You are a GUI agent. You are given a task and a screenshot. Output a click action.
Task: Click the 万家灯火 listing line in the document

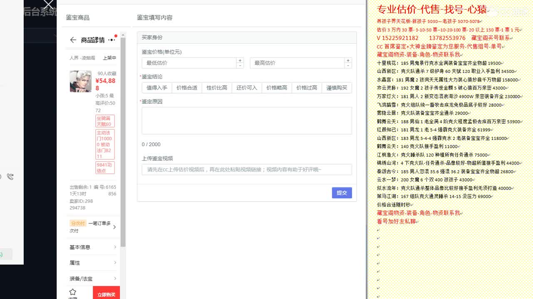coord(450,97)
